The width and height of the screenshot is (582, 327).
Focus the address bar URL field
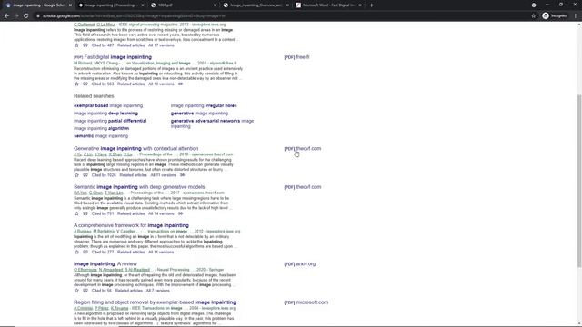coord(282,16)
